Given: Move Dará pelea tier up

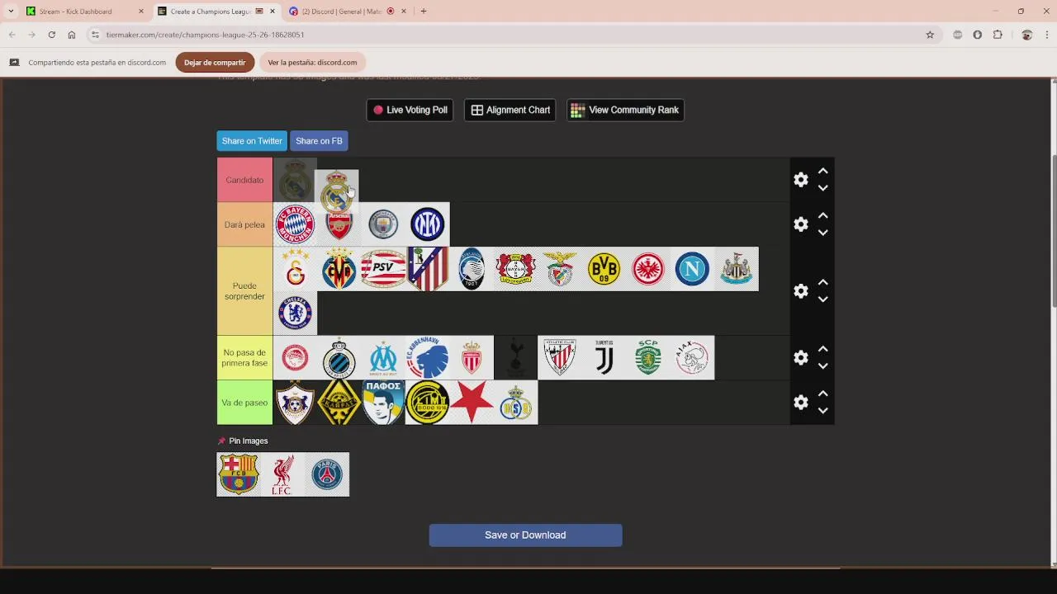Looking at the screenshot, I should [x=823, y=216].
